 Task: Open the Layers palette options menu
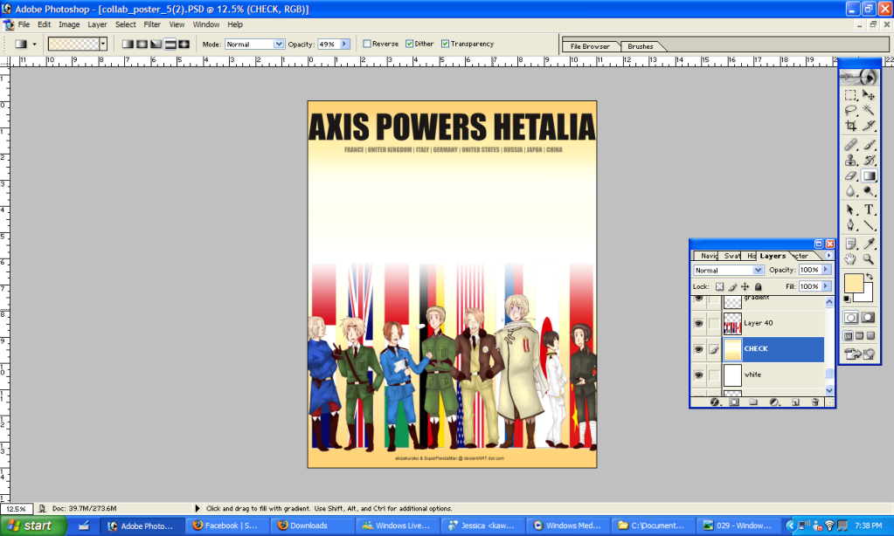tap(829, 256)
